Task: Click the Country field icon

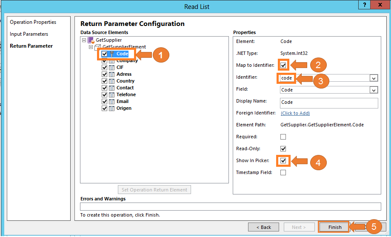Action: coord(111,81)
